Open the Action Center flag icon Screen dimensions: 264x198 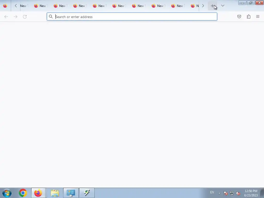[x=226, y=193]
